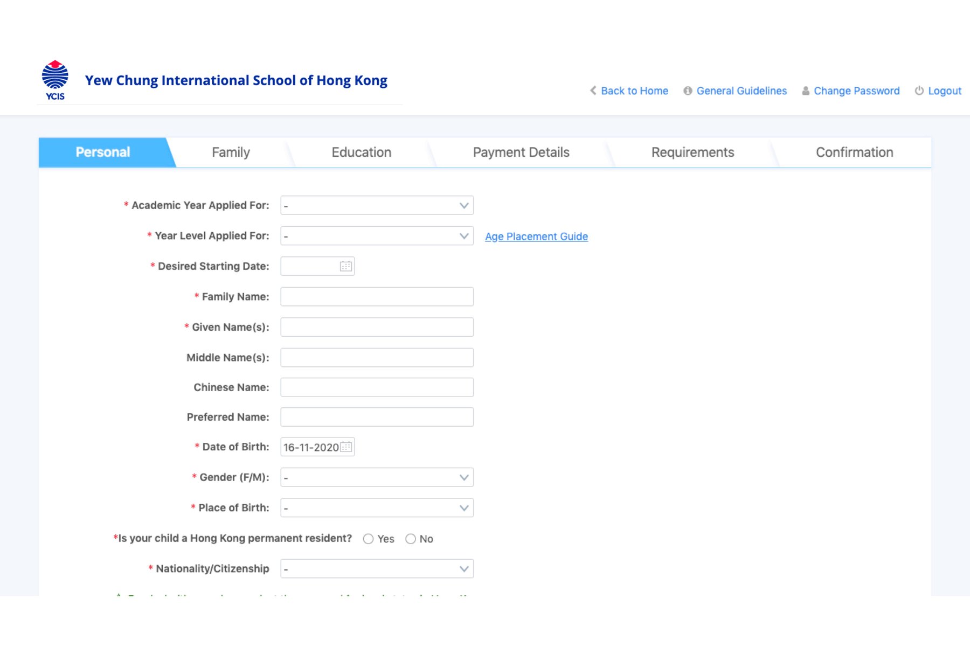
Task: Switch to the Family tab
Action: coord(231,152)
